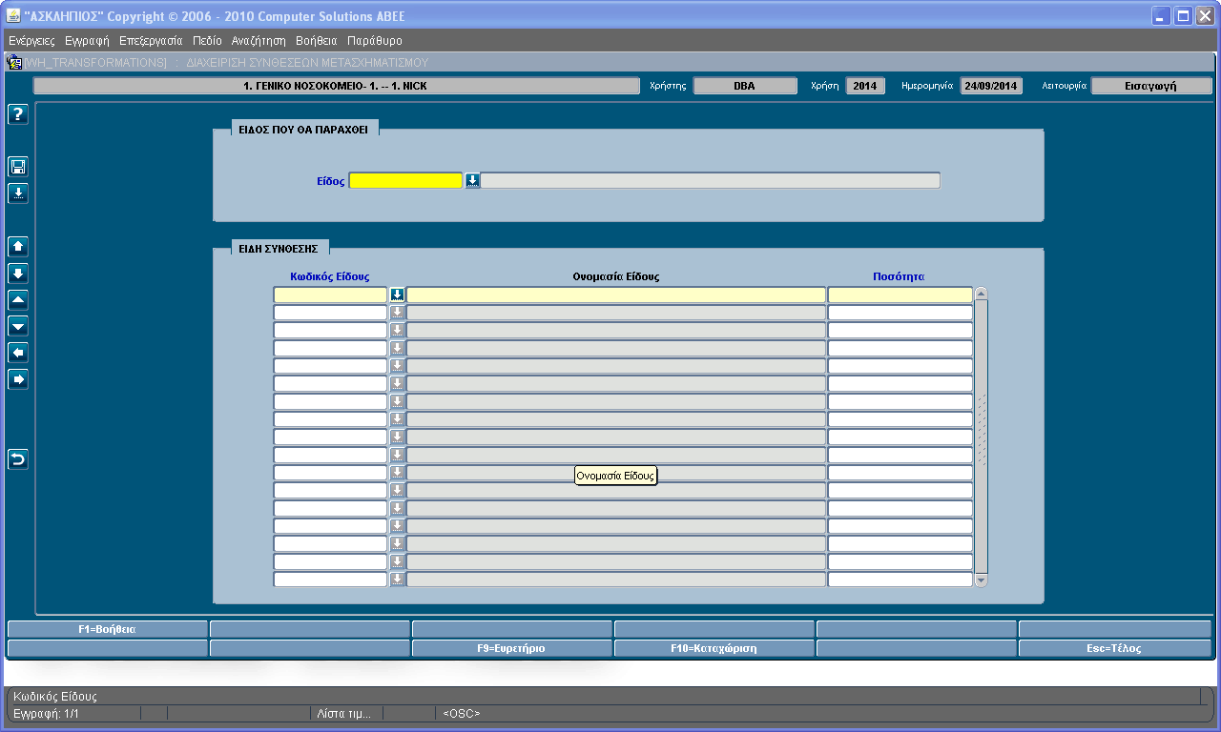Click the Κωδικός Είδους status bar message
The image size is (1221, 732).
tap(55, 697)
